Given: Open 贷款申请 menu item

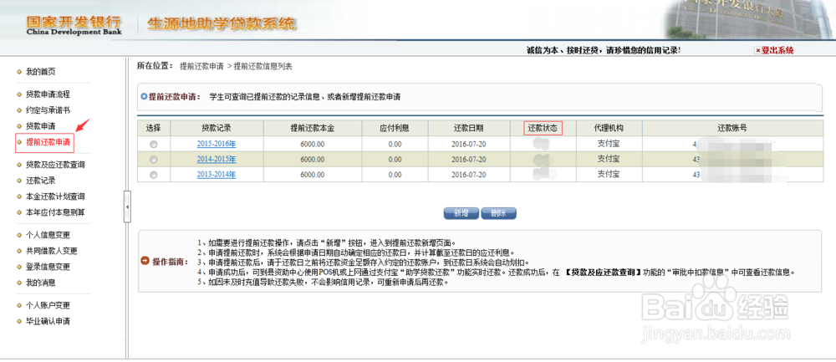Looking at the screenshot, I should 40,125.
